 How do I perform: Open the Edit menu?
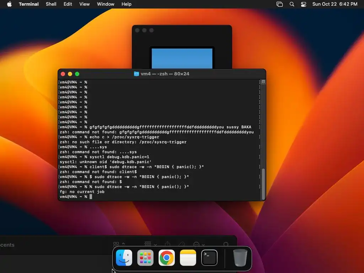(68, 4)
